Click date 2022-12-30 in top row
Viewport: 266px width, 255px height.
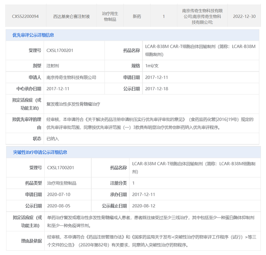click(x=244, y=17)
